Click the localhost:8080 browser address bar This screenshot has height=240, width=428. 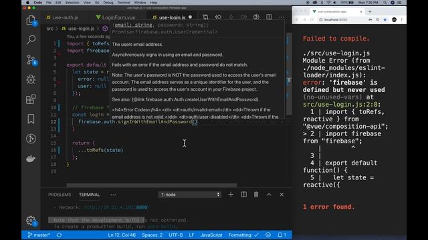click(x=342, y=19)
